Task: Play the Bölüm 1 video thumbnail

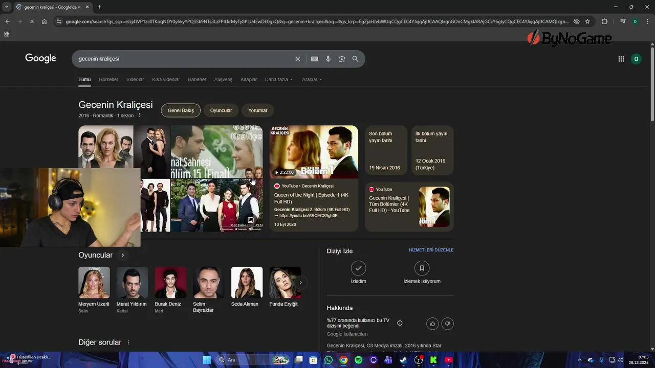Action: click(x=314, y=152)
